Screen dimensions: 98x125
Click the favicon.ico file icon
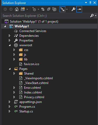click(21, 64)
